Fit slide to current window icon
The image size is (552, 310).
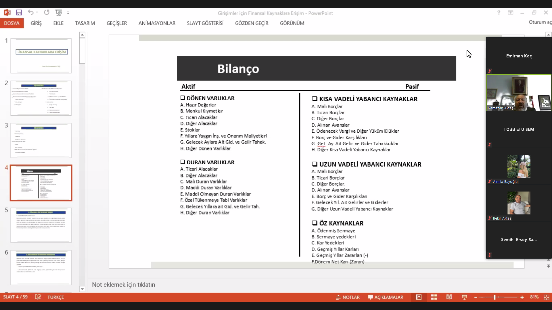[x=547, y=297]
